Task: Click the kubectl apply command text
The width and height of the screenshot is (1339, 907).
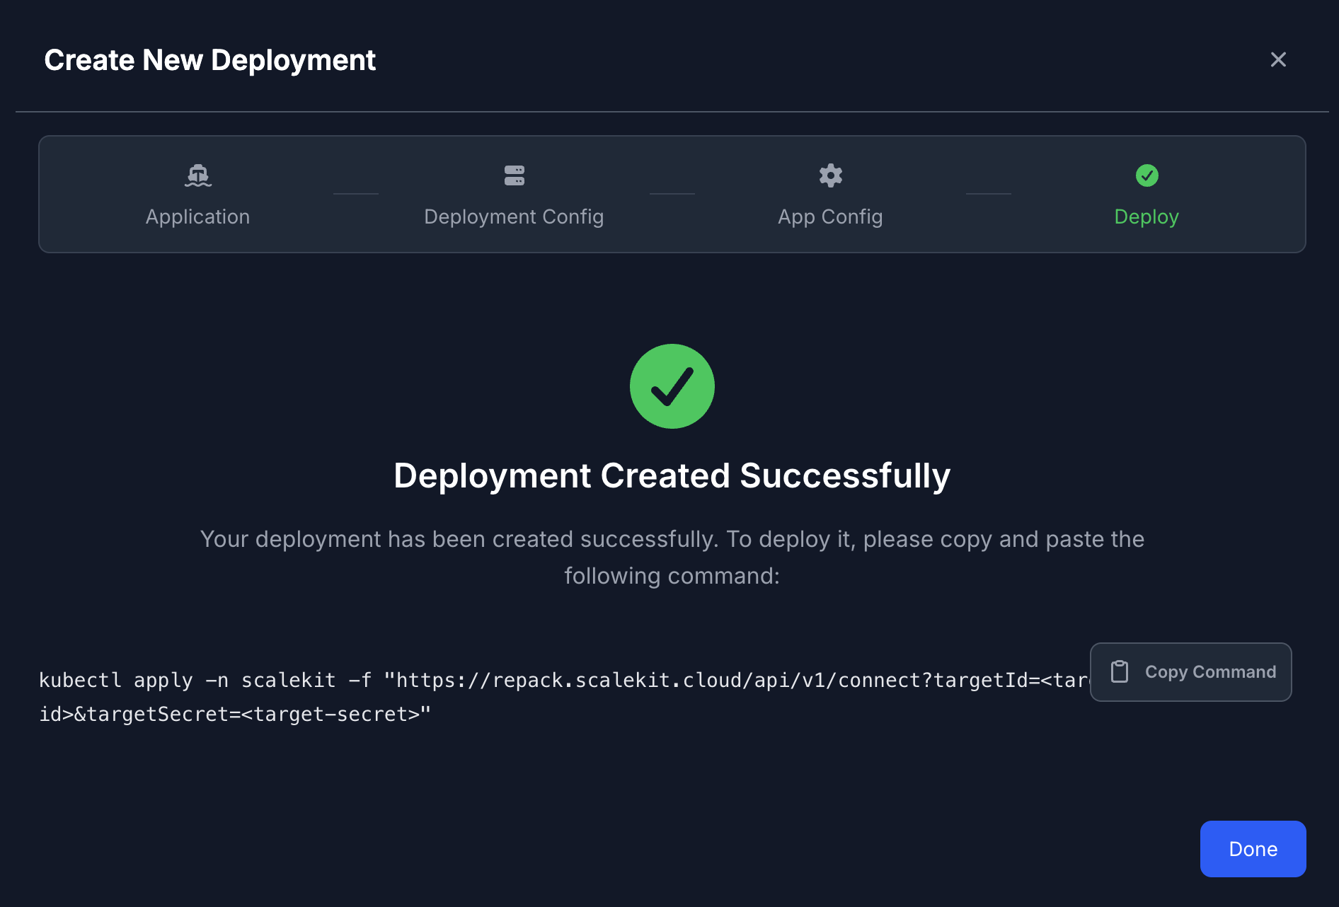Action: [x=564, y=697]
